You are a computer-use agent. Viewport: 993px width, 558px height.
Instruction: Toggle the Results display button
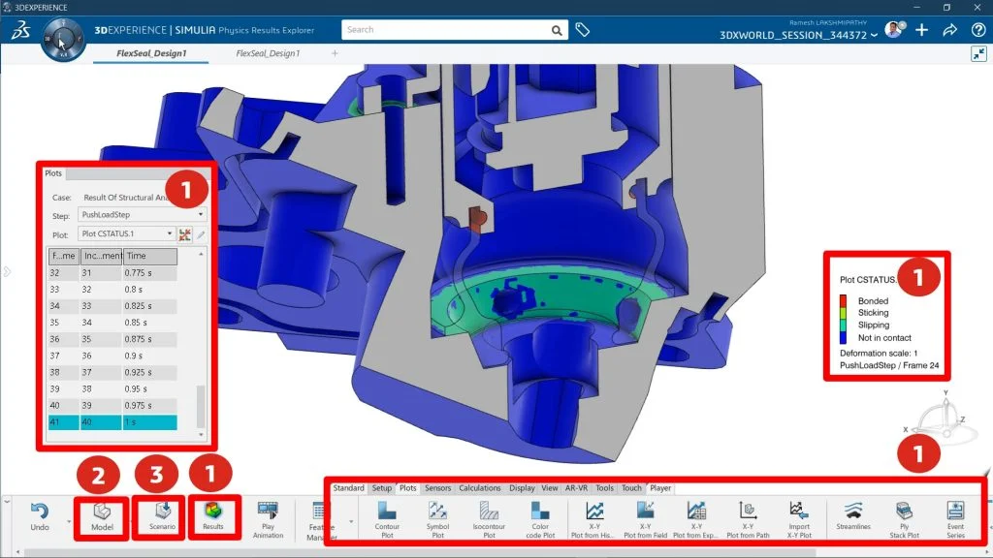click(212, 514)
